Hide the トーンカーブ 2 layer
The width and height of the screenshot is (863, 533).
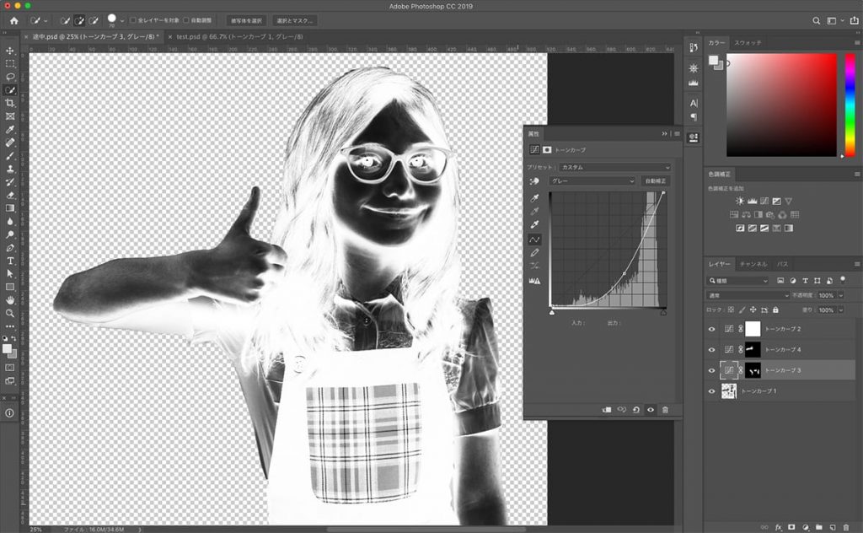click(x=711, y=329)
